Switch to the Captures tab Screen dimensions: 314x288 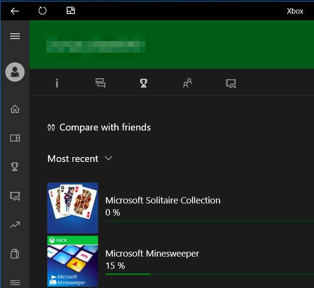pos(231,83)
